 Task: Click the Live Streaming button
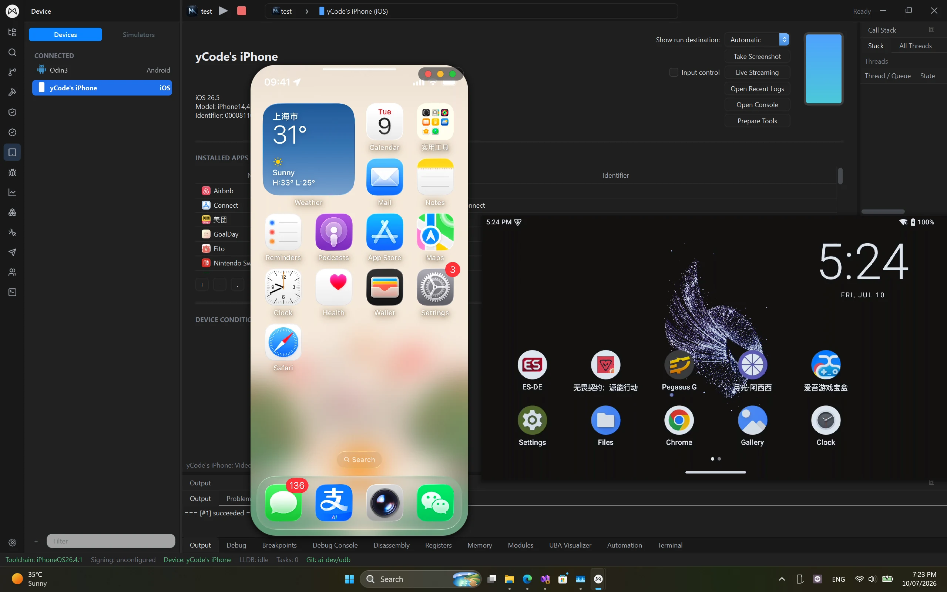757,73
